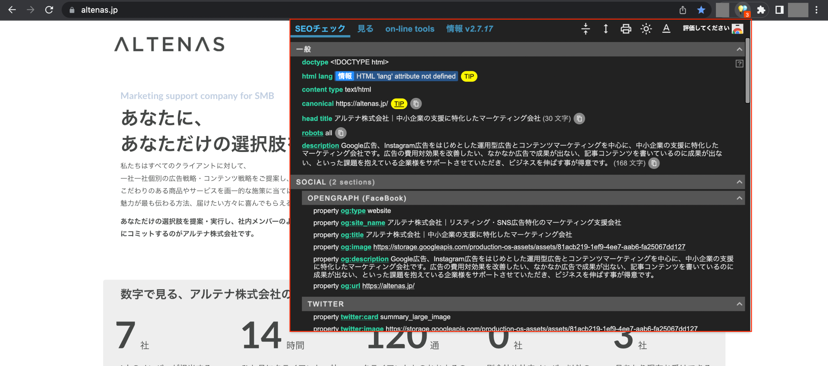The width and height of the screenshot is (828, 366).
Task: Copy the robots value
Action: 341,133
